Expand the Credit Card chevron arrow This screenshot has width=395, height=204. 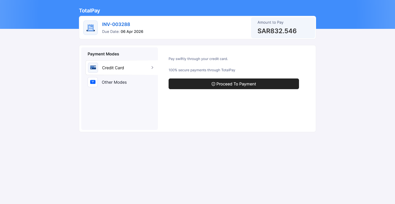pyautogui.click(x=152, y=68)
